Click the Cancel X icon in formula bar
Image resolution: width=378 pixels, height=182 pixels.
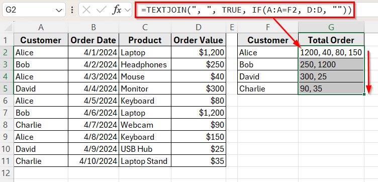[x=86, y=10]
